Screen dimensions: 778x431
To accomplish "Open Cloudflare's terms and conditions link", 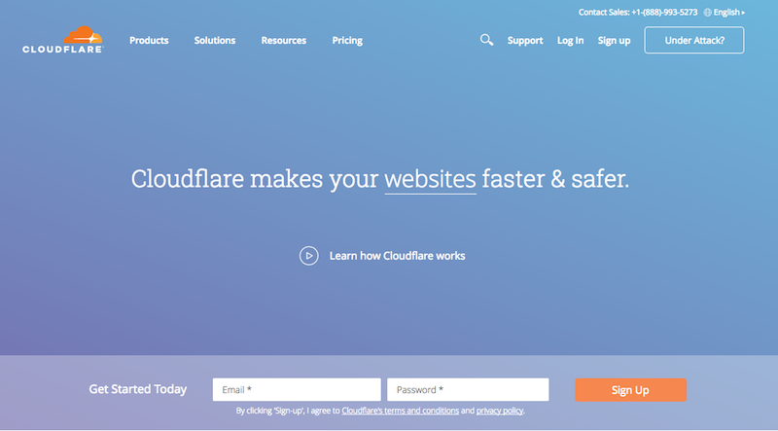I will (401, 411).
